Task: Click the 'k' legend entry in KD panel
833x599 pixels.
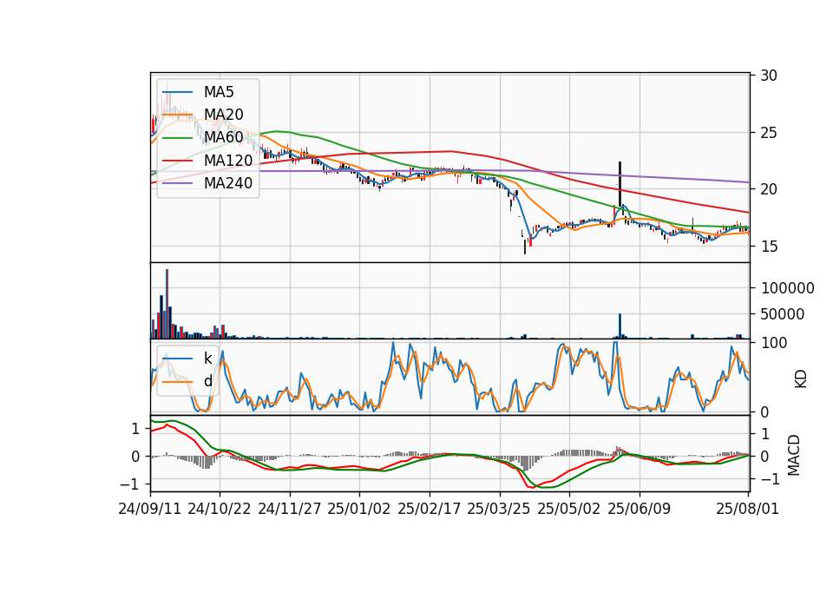Action: point(207,359)
